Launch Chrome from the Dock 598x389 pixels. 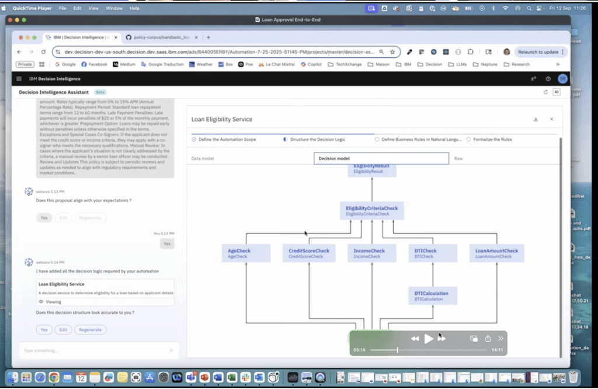[x=54, y=377]
